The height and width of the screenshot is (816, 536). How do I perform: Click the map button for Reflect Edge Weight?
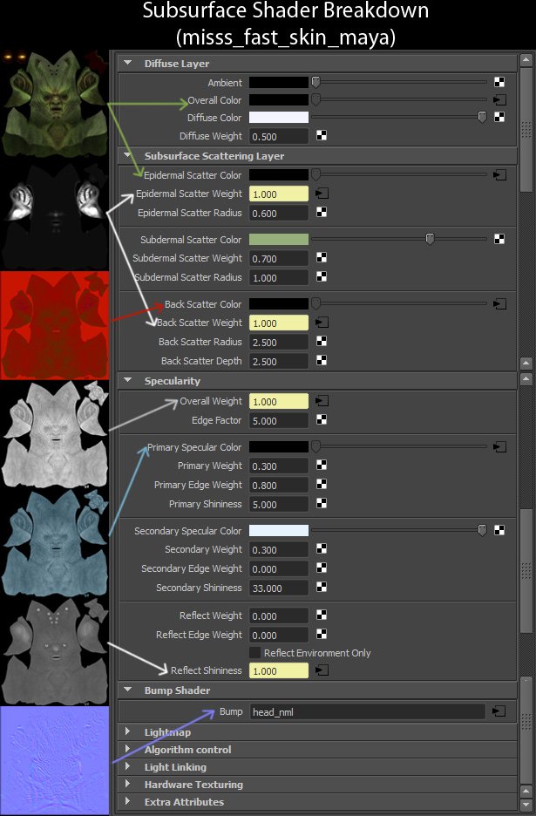tap(322, 634)
